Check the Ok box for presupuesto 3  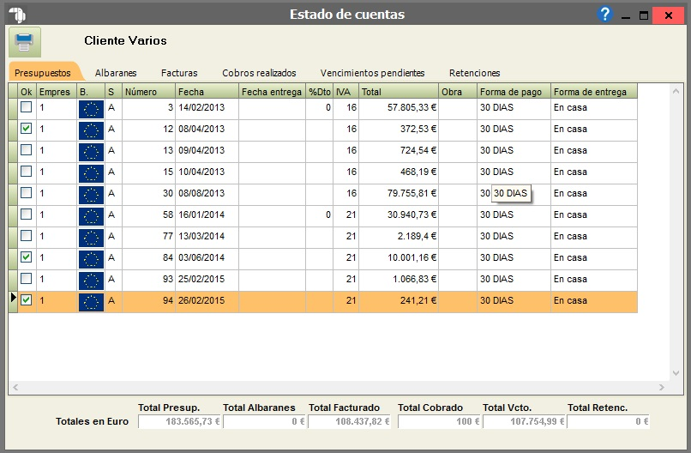coord(27,106)
